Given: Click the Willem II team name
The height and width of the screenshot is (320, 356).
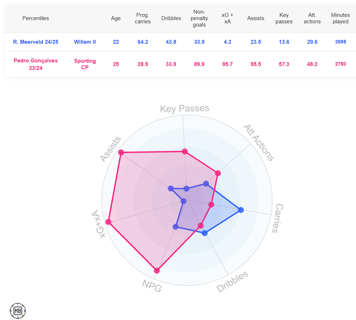Looking at the screenshot, I should pyautogui.click(x=85, y=42).
